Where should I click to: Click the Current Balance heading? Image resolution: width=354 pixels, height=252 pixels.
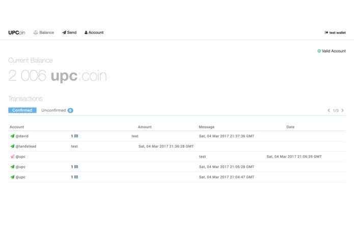click(x=31, y=60)
